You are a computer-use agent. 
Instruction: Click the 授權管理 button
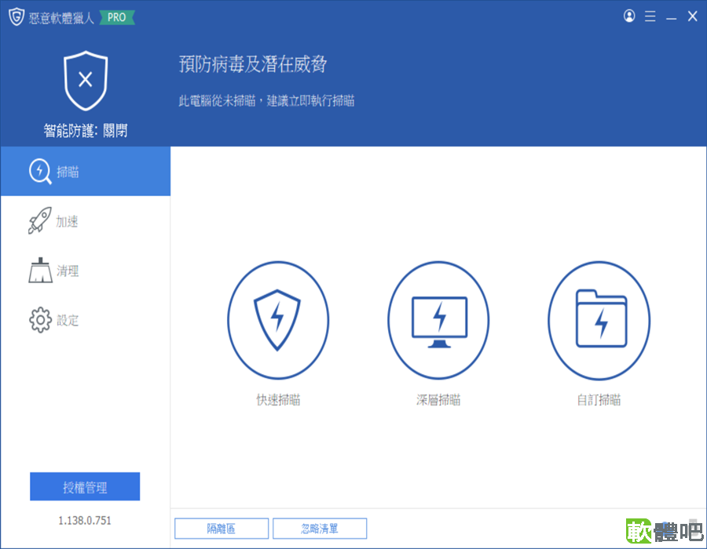(x=85, y=486)
